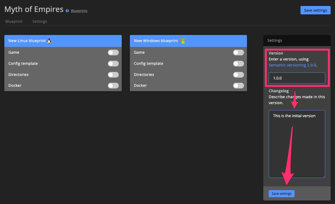This screenshot has height=204, width=335.
Task: Click the resize handle on the changelog box
Action: coord(324,177)
